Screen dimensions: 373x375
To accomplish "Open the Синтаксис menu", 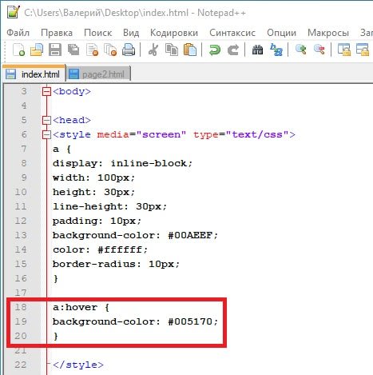I will [x=232, y=33].
